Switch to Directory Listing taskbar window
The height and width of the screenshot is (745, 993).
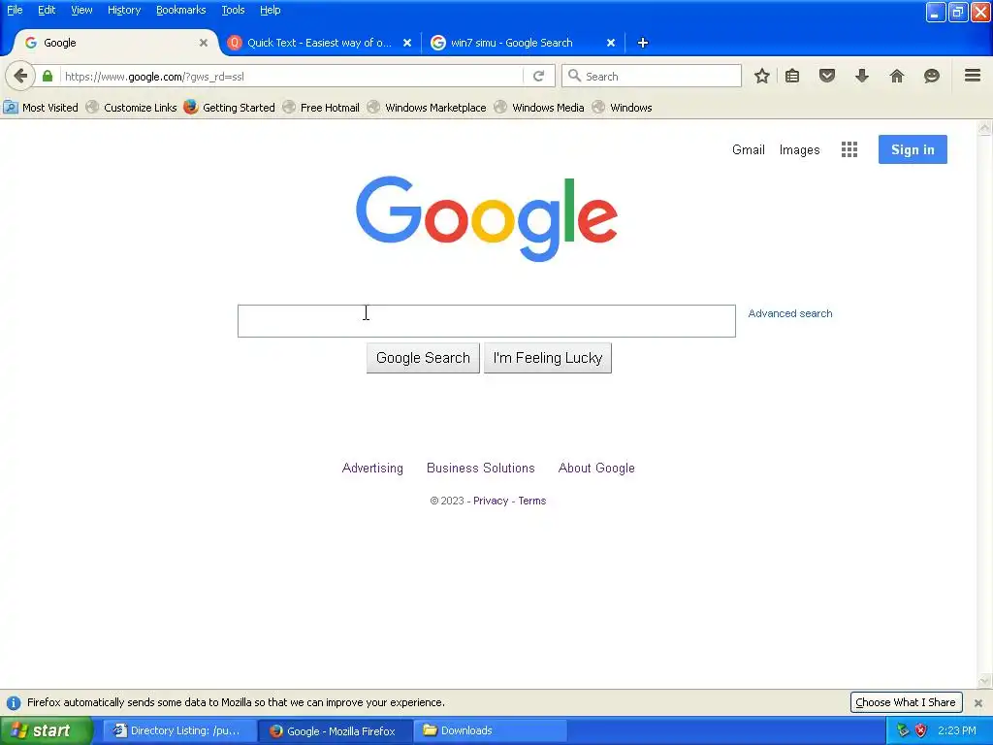click(179, 730)
